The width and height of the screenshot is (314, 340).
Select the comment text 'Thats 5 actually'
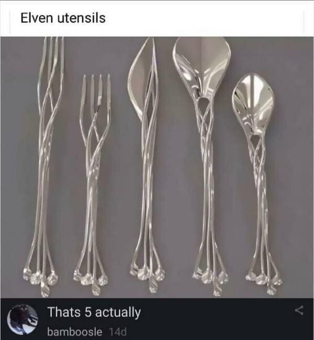pos(94,312)
